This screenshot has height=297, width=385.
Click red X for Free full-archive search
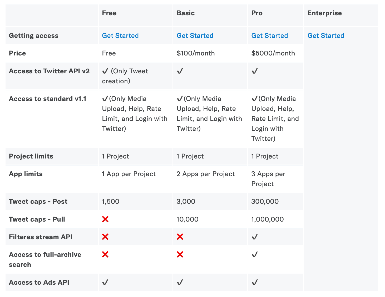pyautogui.click(x=105, y=254)
